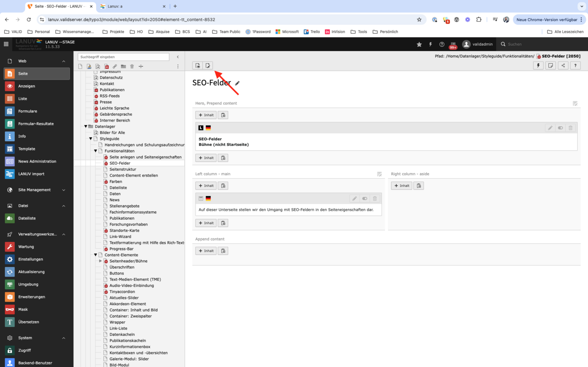Viewport: 588px width, 367px height.
Task: Open the Seite module
Action: pos(37,74)
